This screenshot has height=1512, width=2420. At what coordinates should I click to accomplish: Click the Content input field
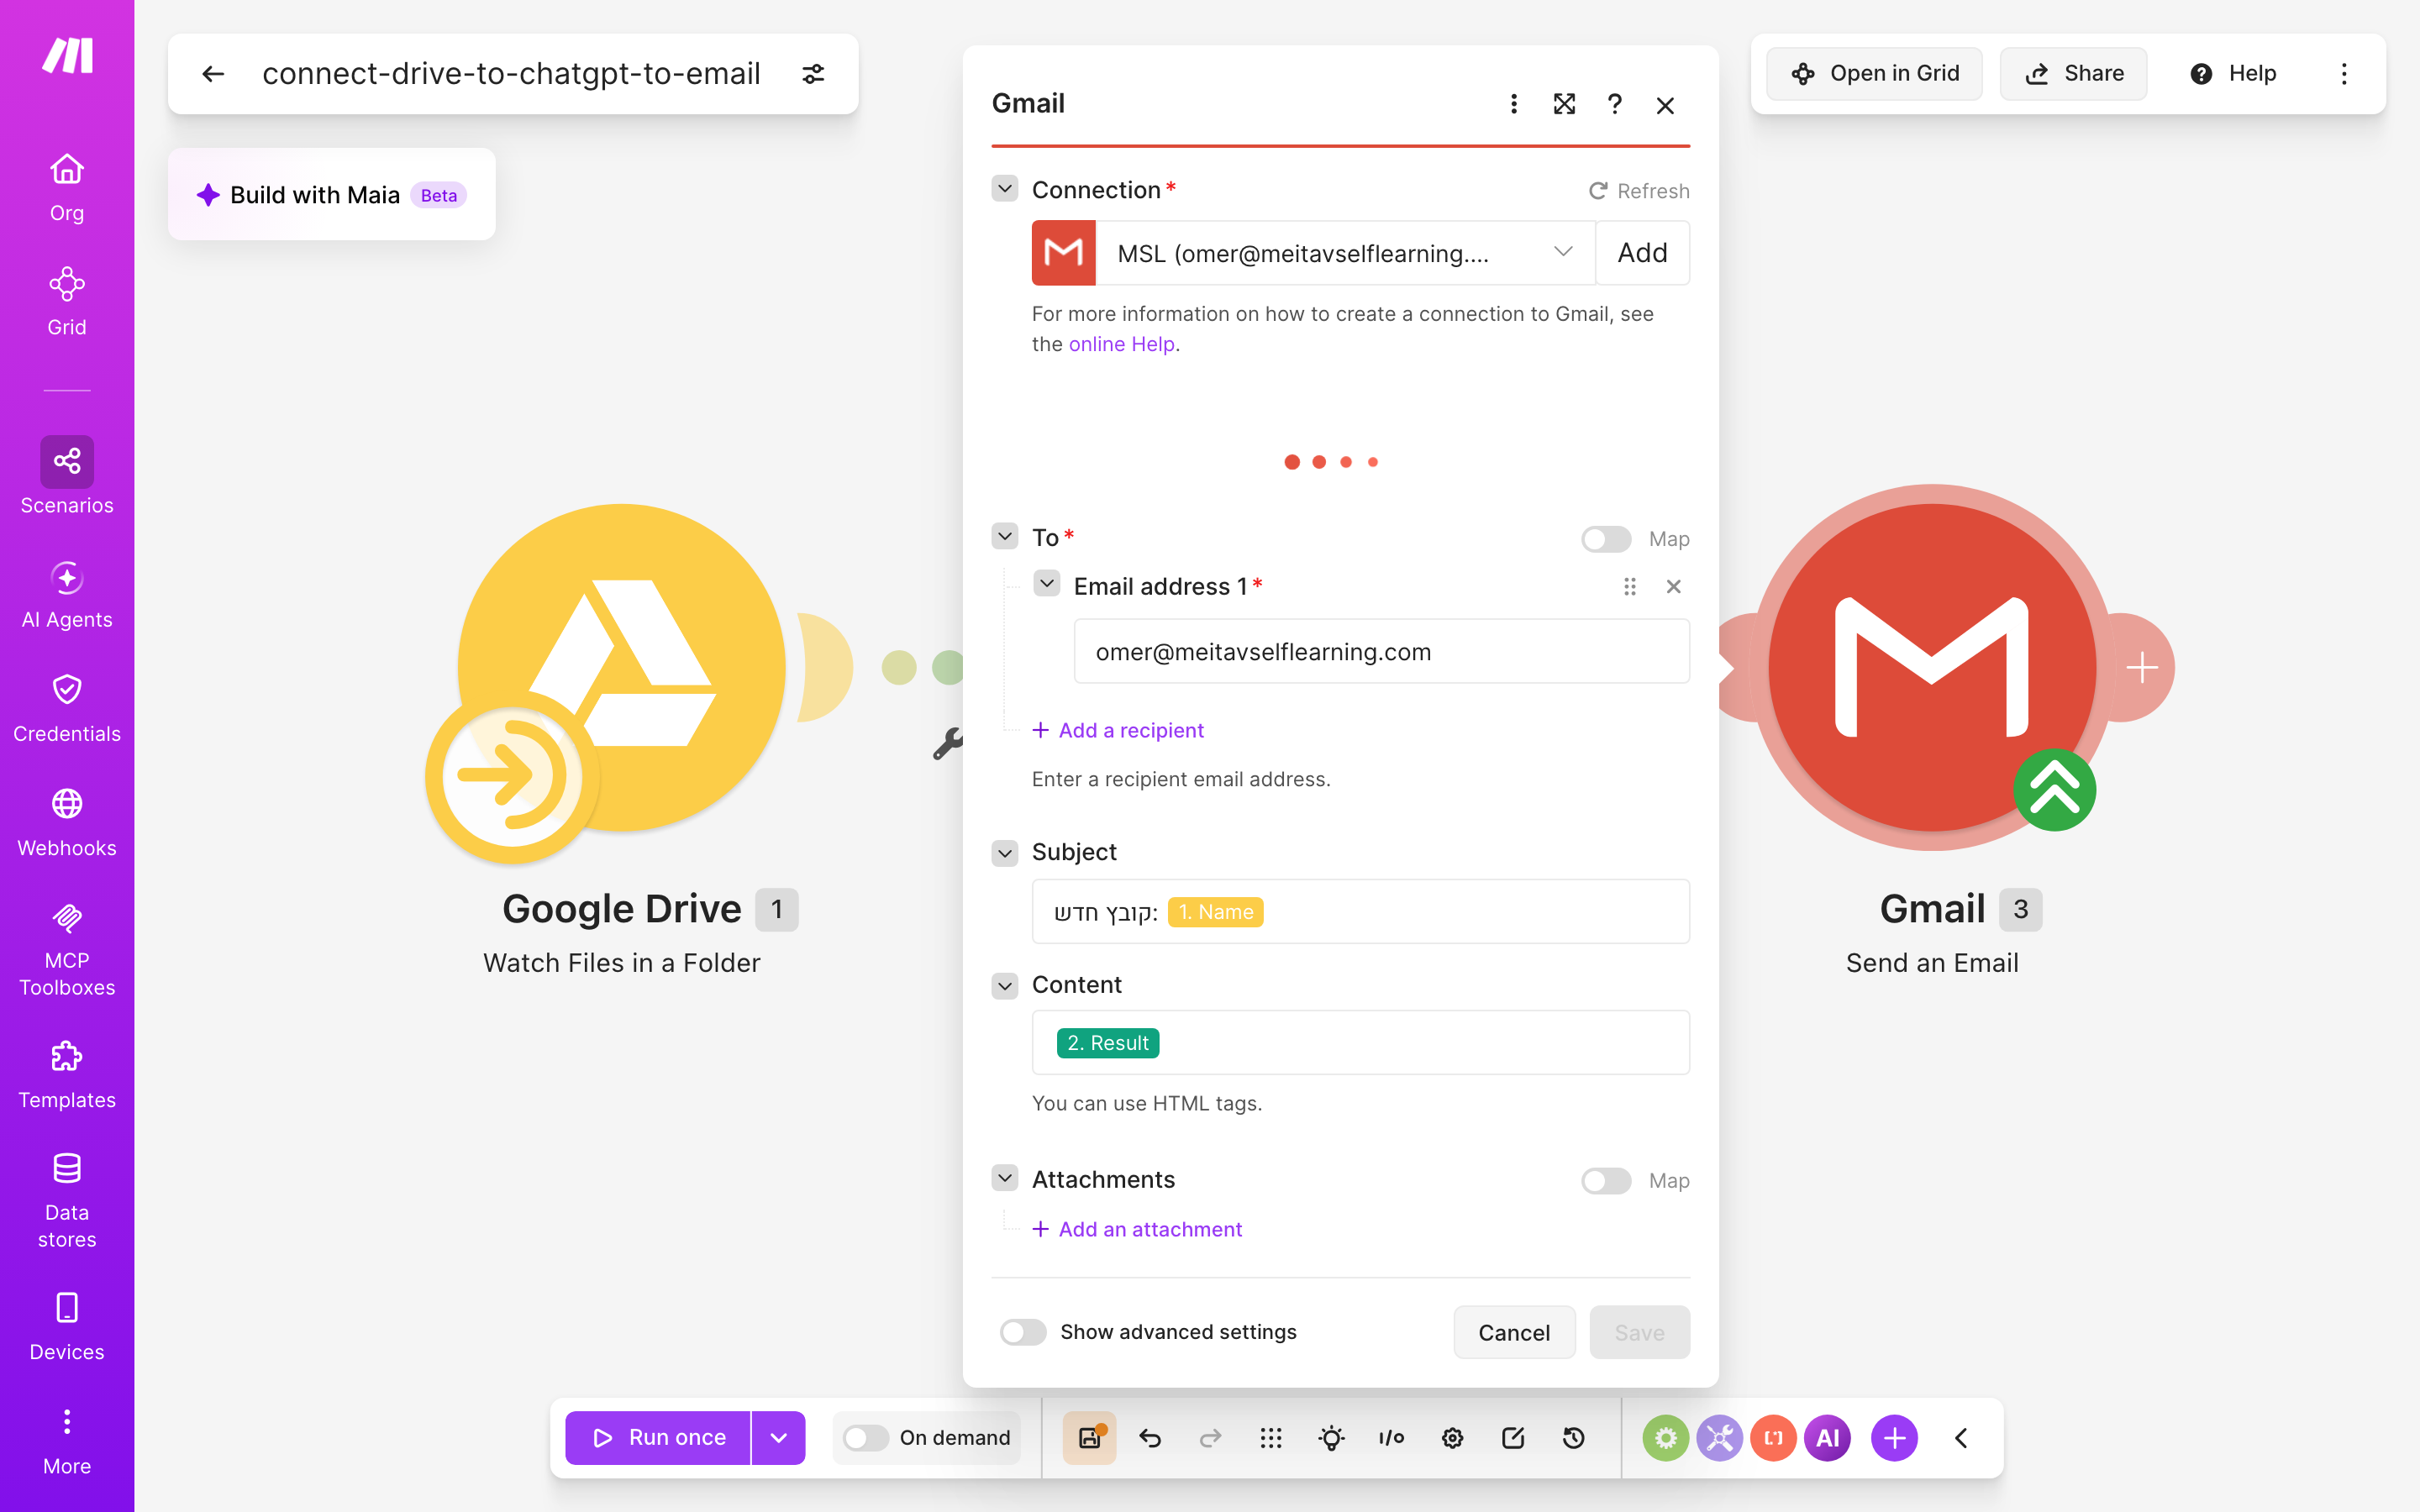coord(1360,1042)
